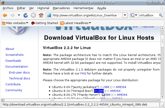This screenshot has width=165, height=108.
Task: Open the Community sidebar link
Action: [x=14, y=90]
